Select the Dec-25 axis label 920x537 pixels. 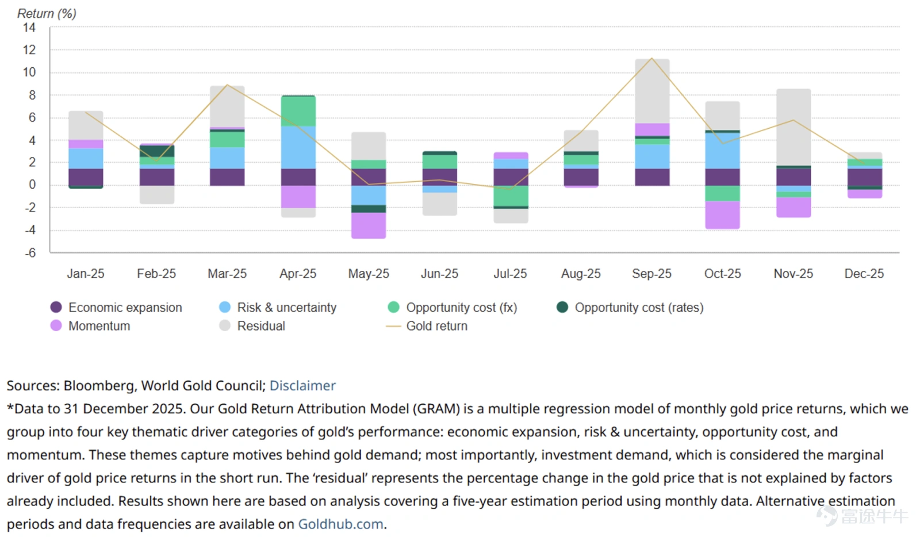click(864, 274)
